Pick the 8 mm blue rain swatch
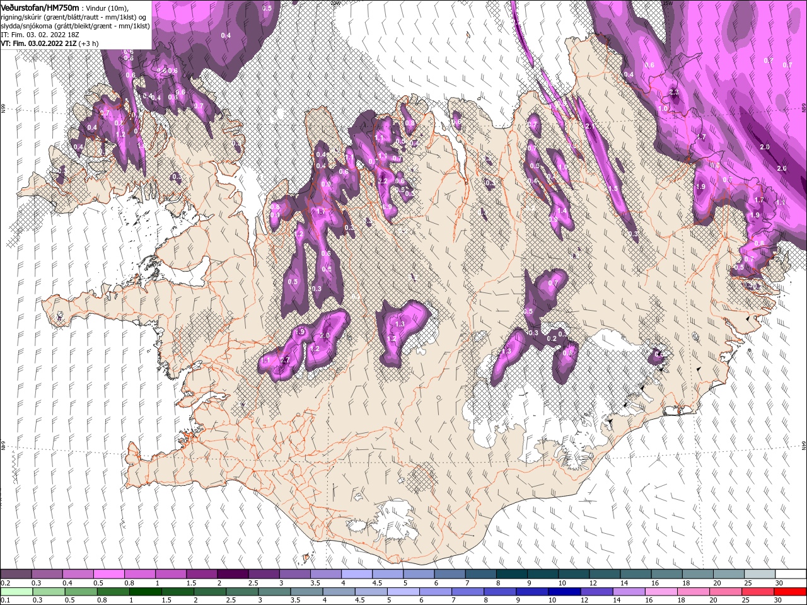 pos(501,592)
